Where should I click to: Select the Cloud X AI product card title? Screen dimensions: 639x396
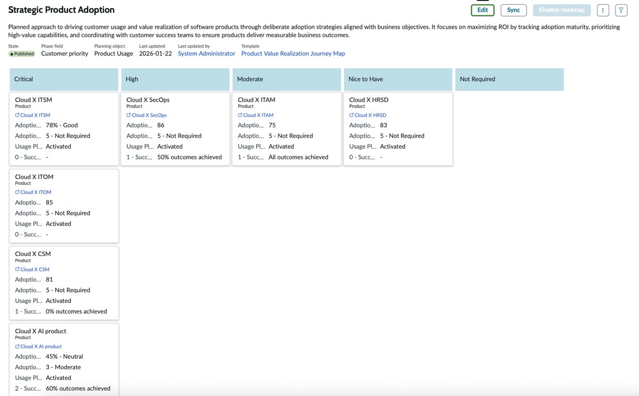pyautogui.click(x=40, y=331)
